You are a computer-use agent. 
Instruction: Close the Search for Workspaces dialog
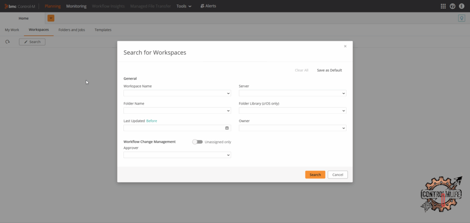(345, 46)
